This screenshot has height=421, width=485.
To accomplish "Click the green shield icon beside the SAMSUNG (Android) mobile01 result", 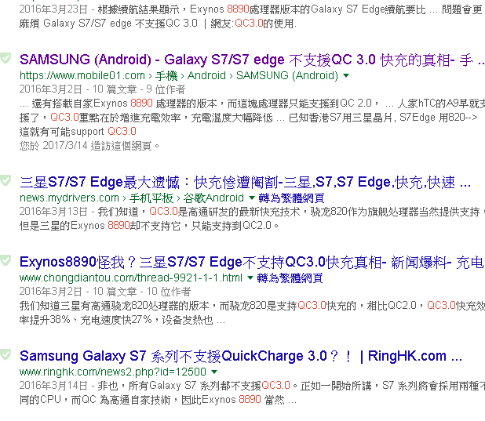I will tap(5, 59).
